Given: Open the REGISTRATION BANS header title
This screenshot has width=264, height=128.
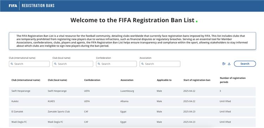Looking at the screenshot, I should [38, 6].
